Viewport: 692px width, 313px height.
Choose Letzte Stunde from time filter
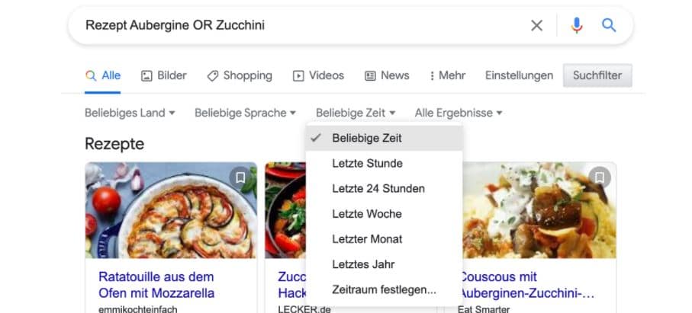[367, 163]
